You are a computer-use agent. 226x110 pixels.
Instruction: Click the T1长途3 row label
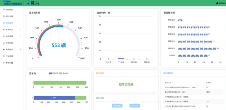point(171,34)
